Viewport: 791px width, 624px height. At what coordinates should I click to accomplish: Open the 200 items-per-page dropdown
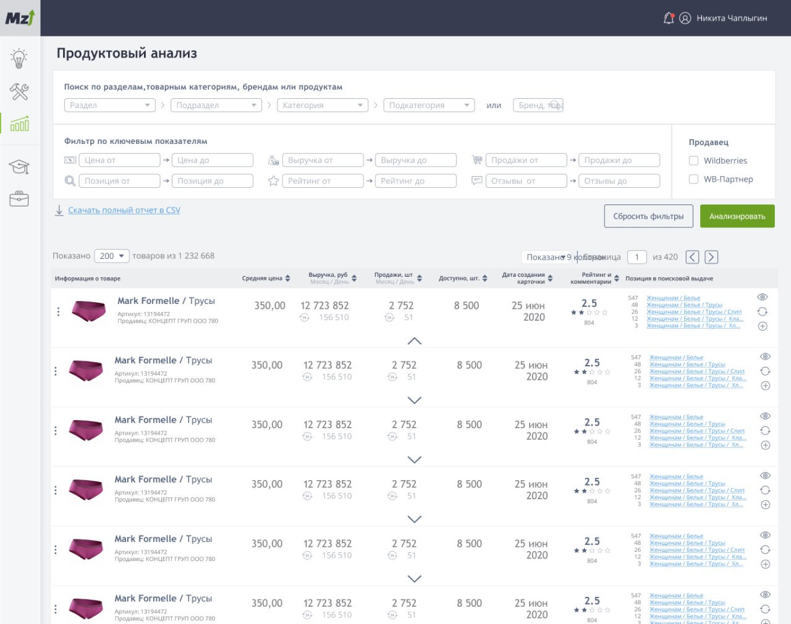[x=111, y=256]
